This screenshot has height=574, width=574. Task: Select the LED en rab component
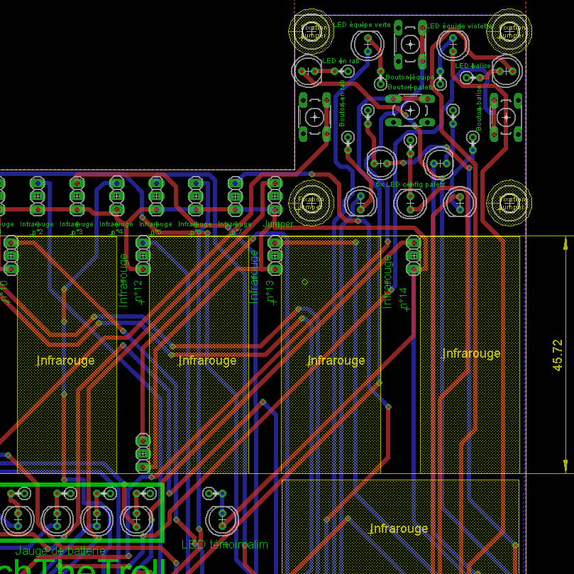pyautogui.click(x=309, y=70)
